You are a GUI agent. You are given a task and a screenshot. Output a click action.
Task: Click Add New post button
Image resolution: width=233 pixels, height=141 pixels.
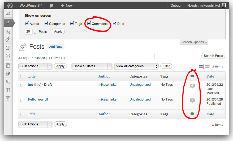(56, 47)
